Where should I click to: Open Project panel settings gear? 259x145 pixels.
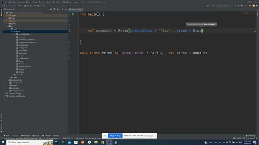point(62,10)
